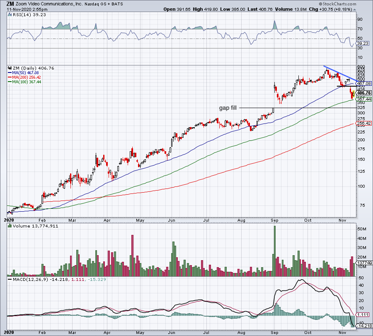The width and height of the screenshot is (373, 336).
Task: Click the 406.76 last price tag on axis
Action: 364,93
